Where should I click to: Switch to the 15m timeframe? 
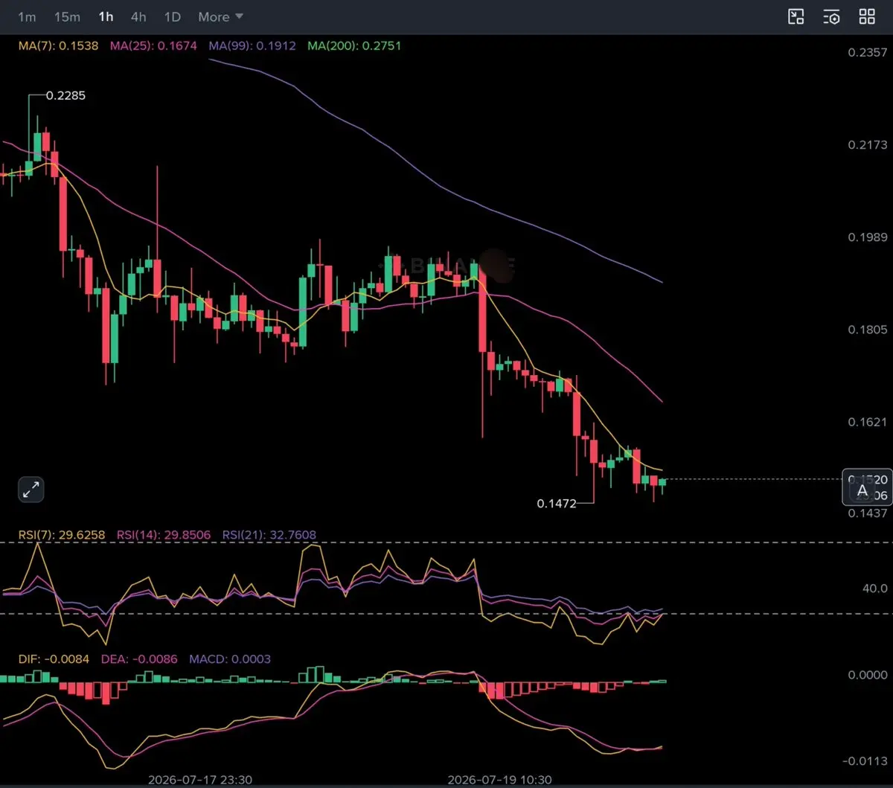tap(67, 16)
